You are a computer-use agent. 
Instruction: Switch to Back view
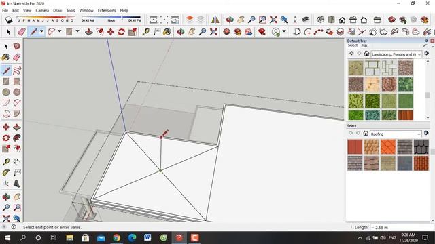click(x=364, y=20)
